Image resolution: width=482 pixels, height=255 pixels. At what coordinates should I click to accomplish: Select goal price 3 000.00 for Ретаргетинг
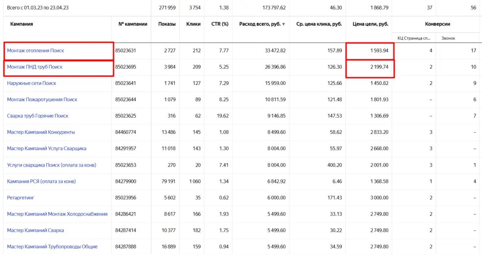(379, 198)
